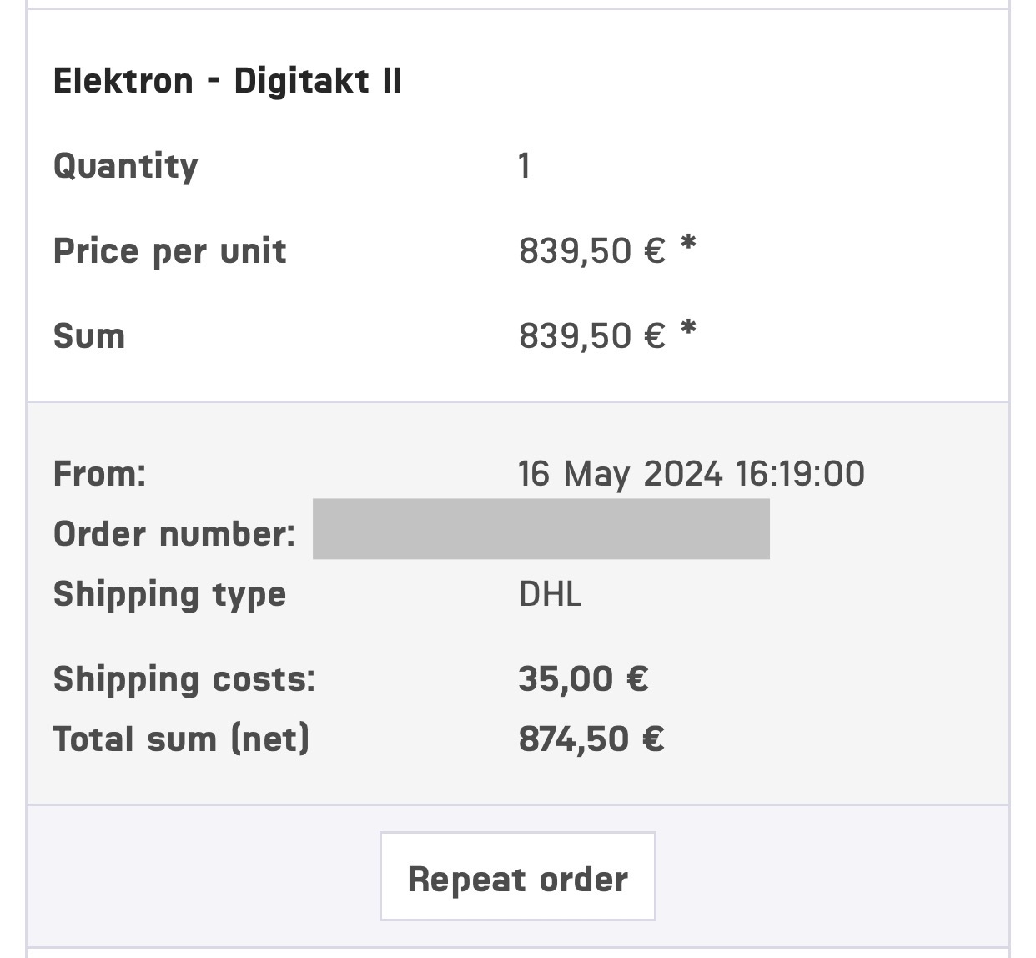Select the Sum row amount 839,50 €
The width and height of the screenshot is (1036, 958).
[591, 336]
